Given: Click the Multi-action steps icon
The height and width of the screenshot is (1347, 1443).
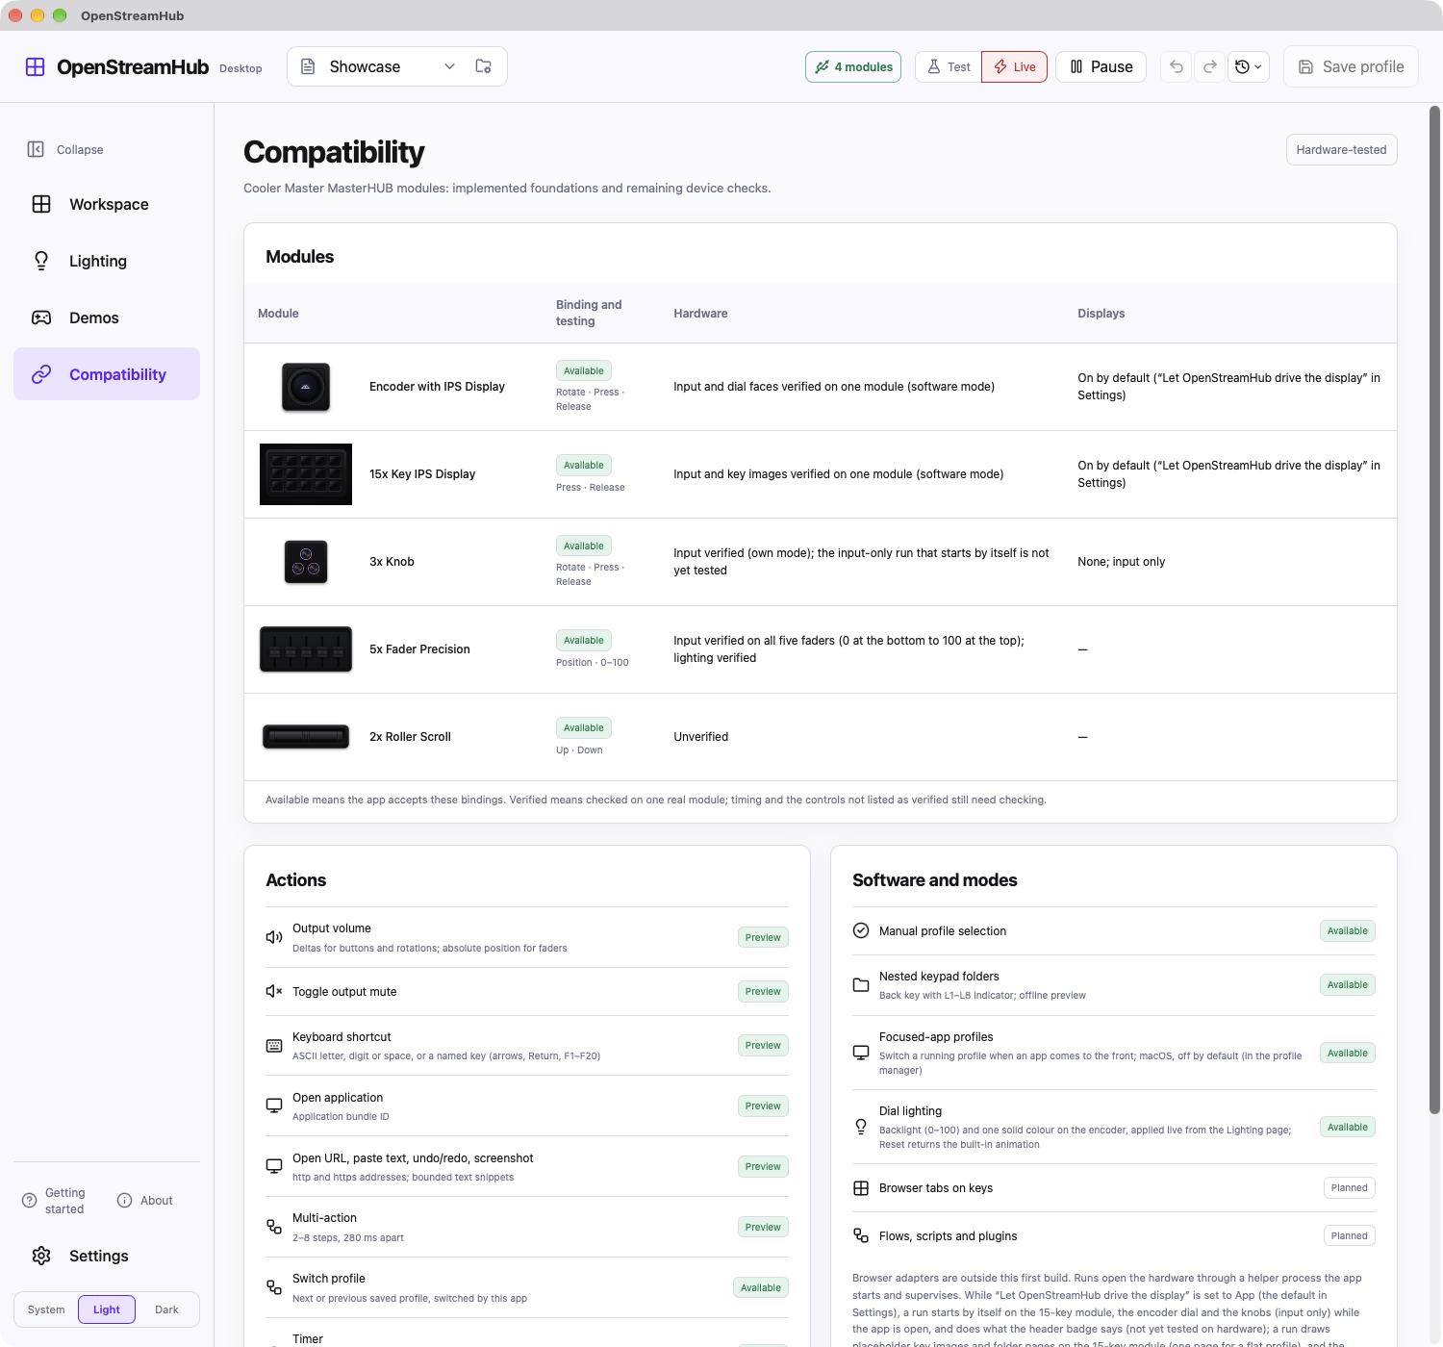Looking at the screenshot, I should [274, 1227].
